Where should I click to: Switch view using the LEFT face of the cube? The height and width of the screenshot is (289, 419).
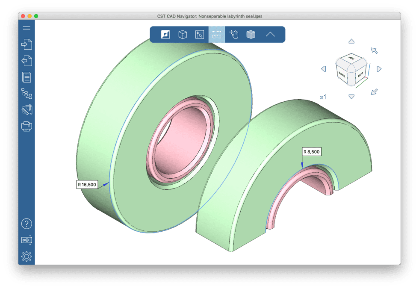click(360, 75)
